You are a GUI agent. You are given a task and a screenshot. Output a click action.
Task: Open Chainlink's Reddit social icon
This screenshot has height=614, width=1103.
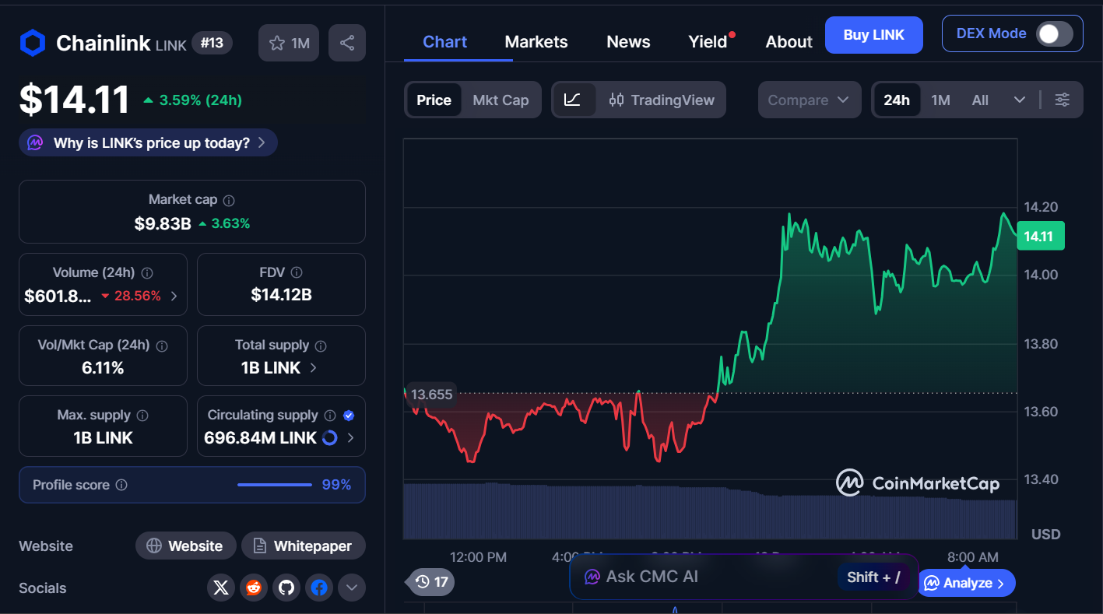tap(253, 588)
